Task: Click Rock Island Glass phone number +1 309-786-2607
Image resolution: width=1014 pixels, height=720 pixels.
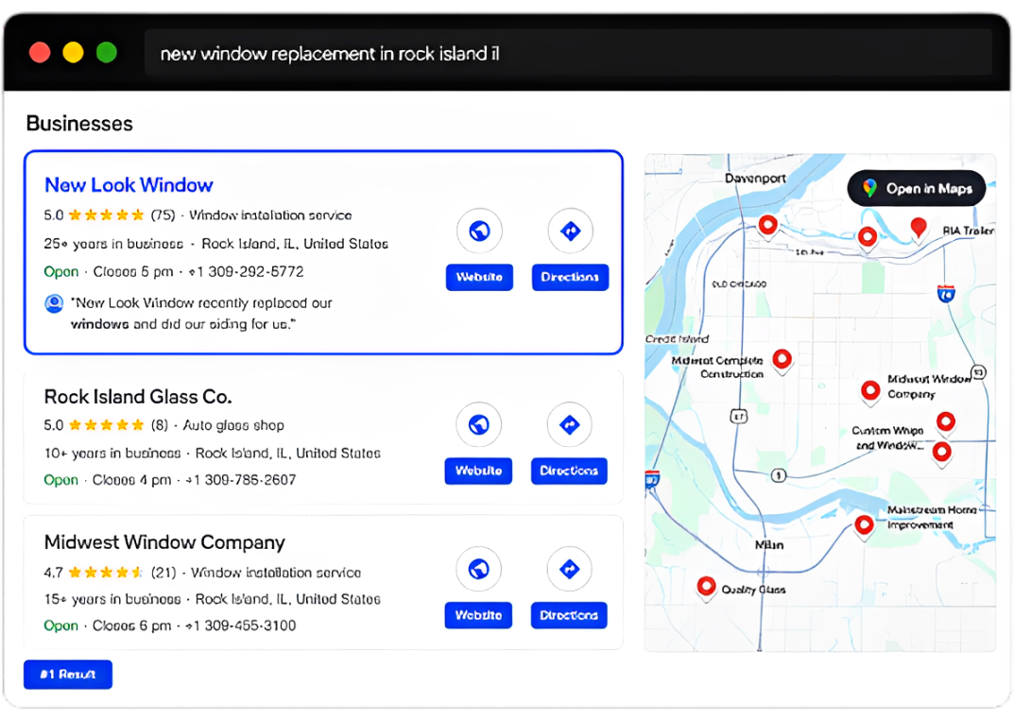Action: pos(241,480)
